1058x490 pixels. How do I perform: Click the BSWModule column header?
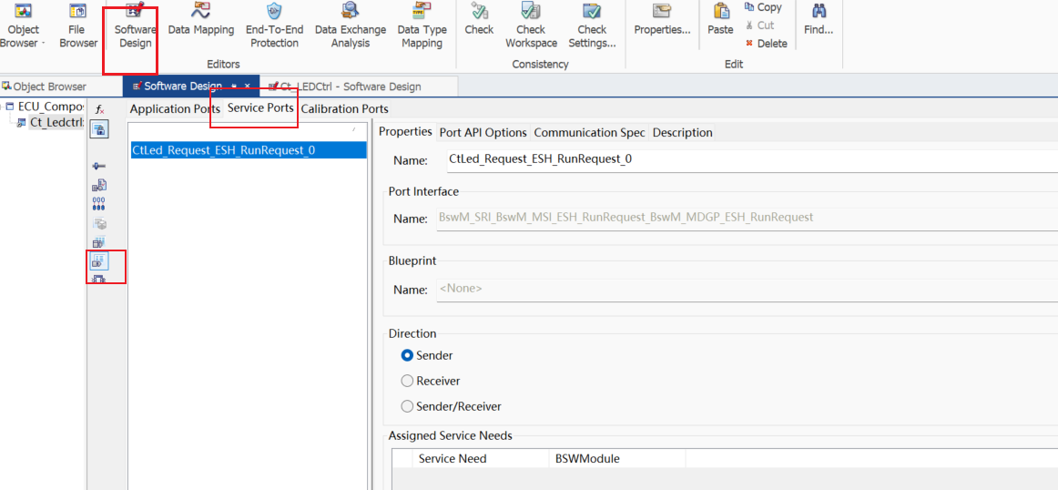pos(616,459)
